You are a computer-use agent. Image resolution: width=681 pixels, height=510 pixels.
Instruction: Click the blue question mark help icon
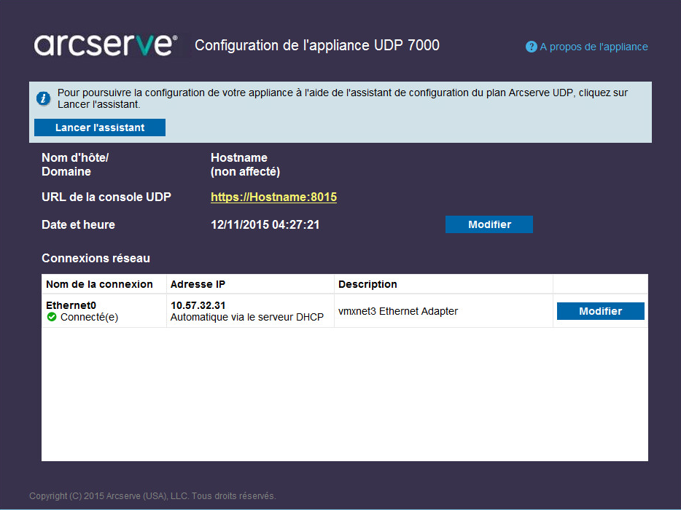click(531, 47)
